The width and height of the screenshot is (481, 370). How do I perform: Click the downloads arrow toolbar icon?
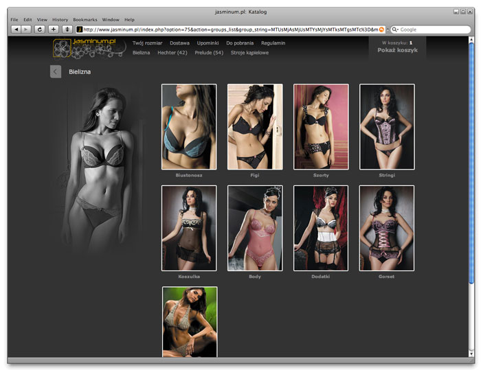(67, 30)
